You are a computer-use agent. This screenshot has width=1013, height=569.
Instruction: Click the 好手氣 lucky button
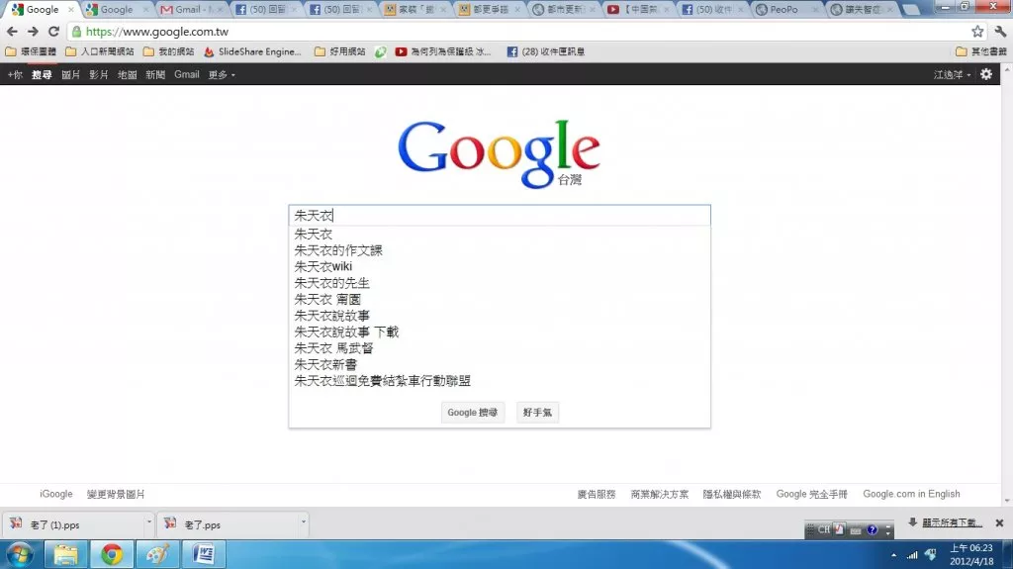pos(537,413)
